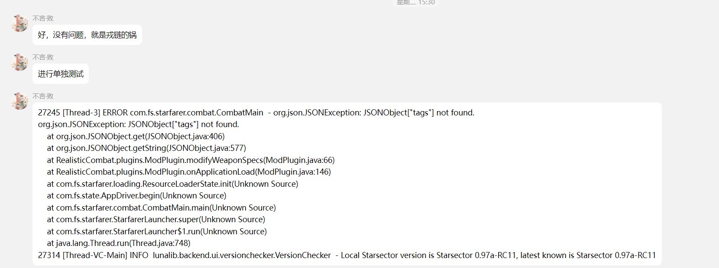Click the sender name above "进行单独测试" message
Image resolution: width=719 pixels, height=268 pixels.
pos(43,57)
